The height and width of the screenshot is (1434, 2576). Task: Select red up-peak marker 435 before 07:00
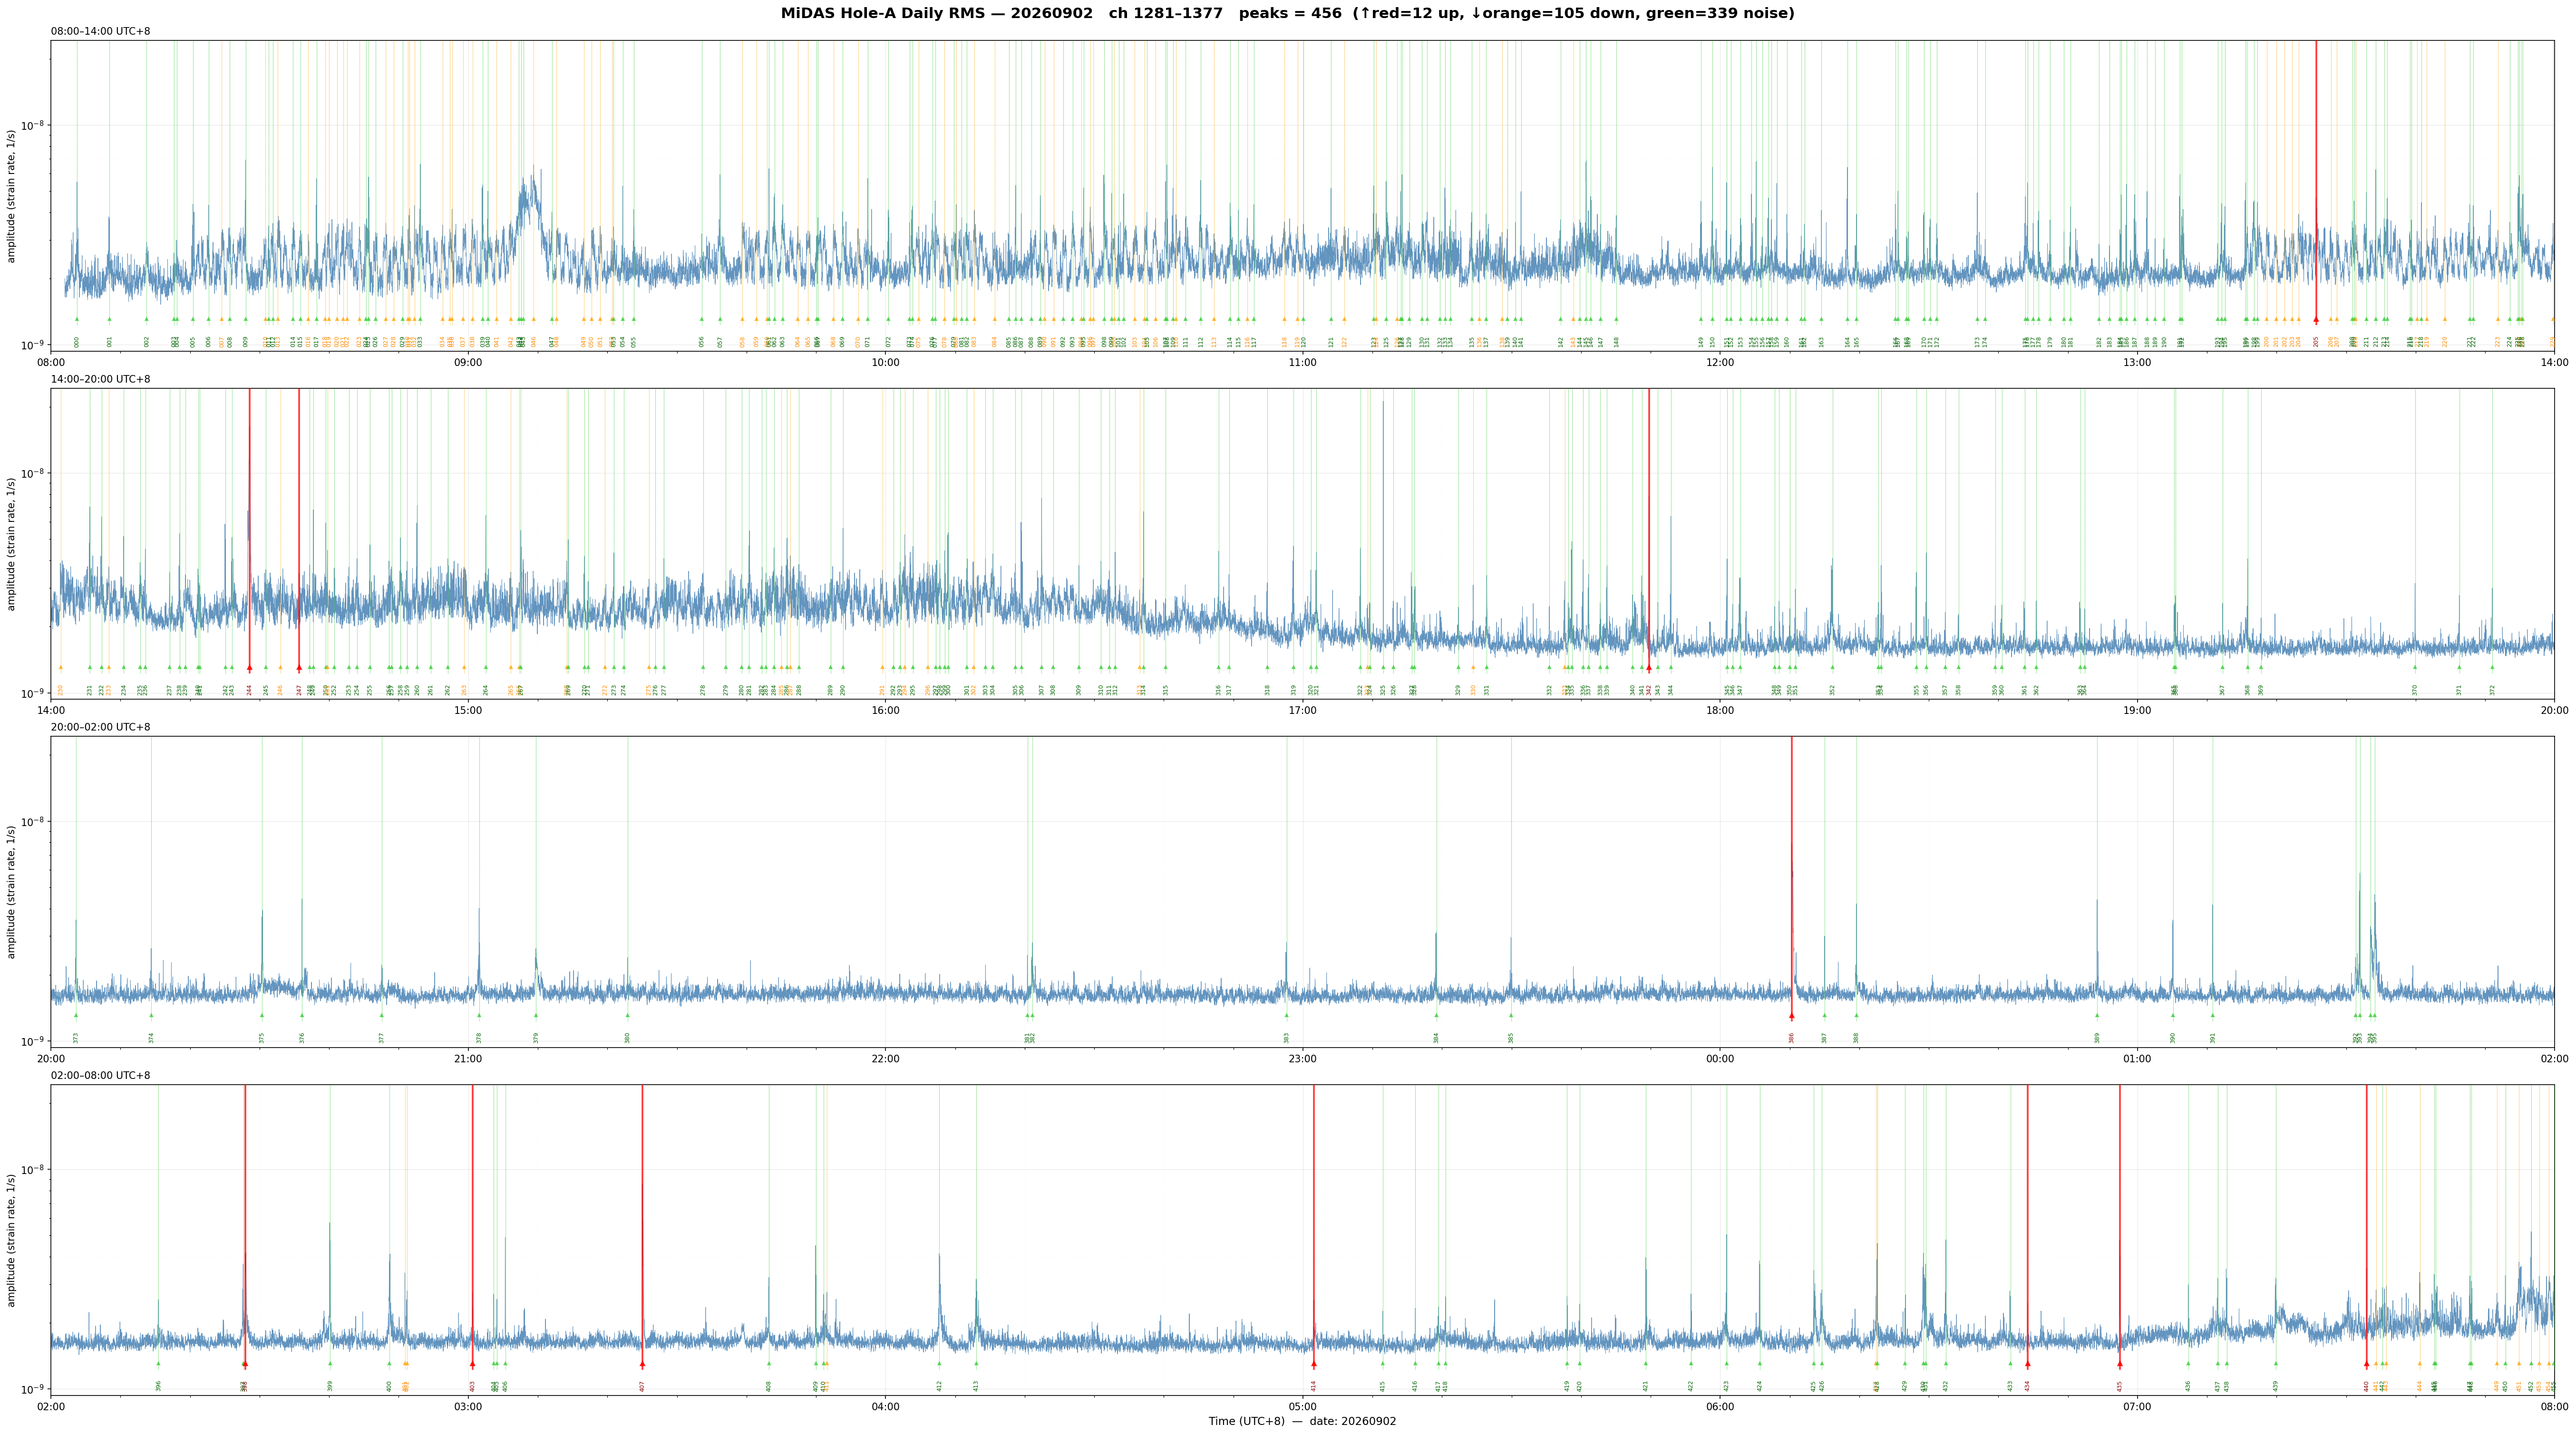point(2119,1363)
